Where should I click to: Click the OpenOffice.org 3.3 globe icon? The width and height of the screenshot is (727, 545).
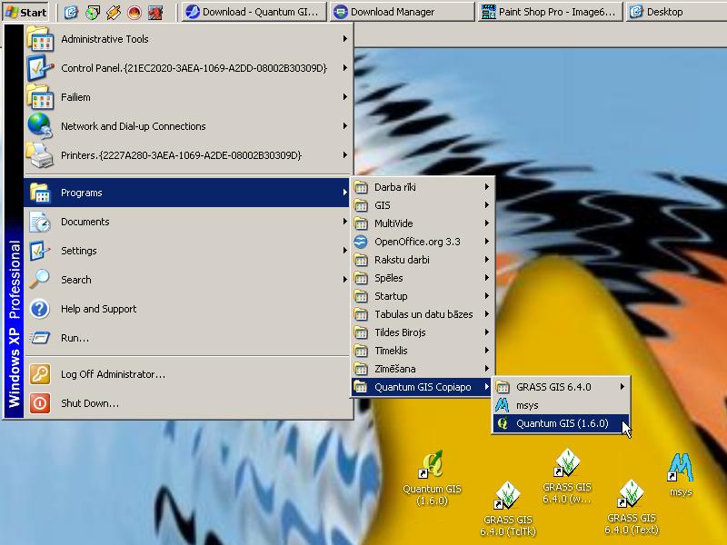coord(361,242)
